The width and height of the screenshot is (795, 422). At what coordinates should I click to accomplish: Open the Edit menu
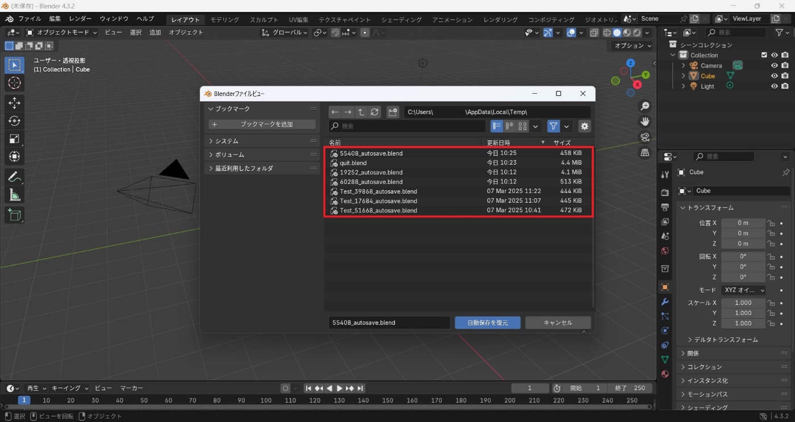55,19
